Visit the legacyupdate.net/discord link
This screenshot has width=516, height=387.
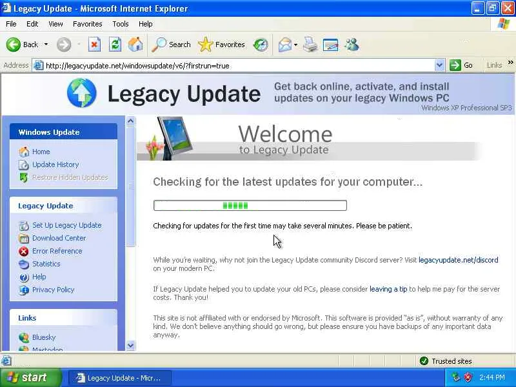click(x=458, y=260)
